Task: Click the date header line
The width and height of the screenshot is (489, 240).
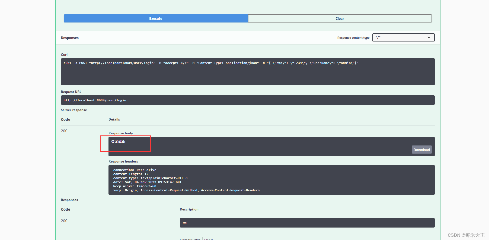Action: click(x=147, y=182)
